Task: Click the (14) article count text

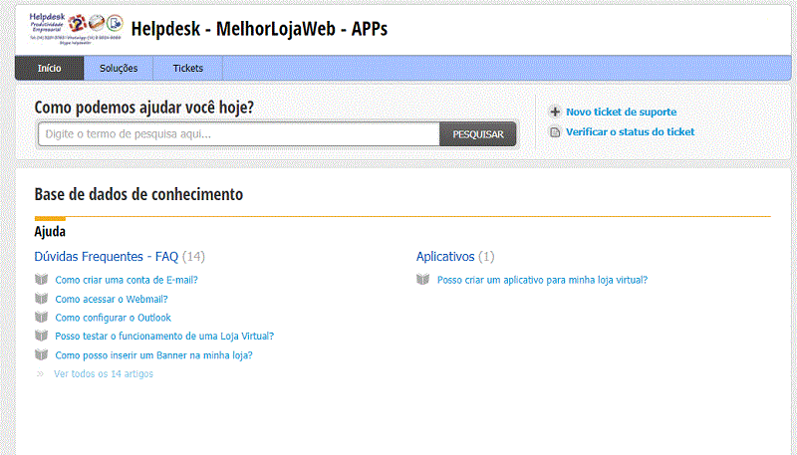Action: point(193,257)
